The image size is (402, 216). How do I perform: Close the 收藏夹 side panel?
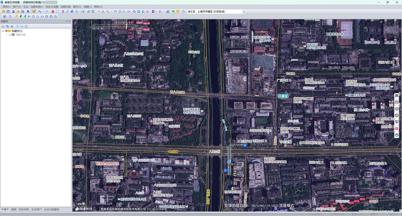click(70, 21)
